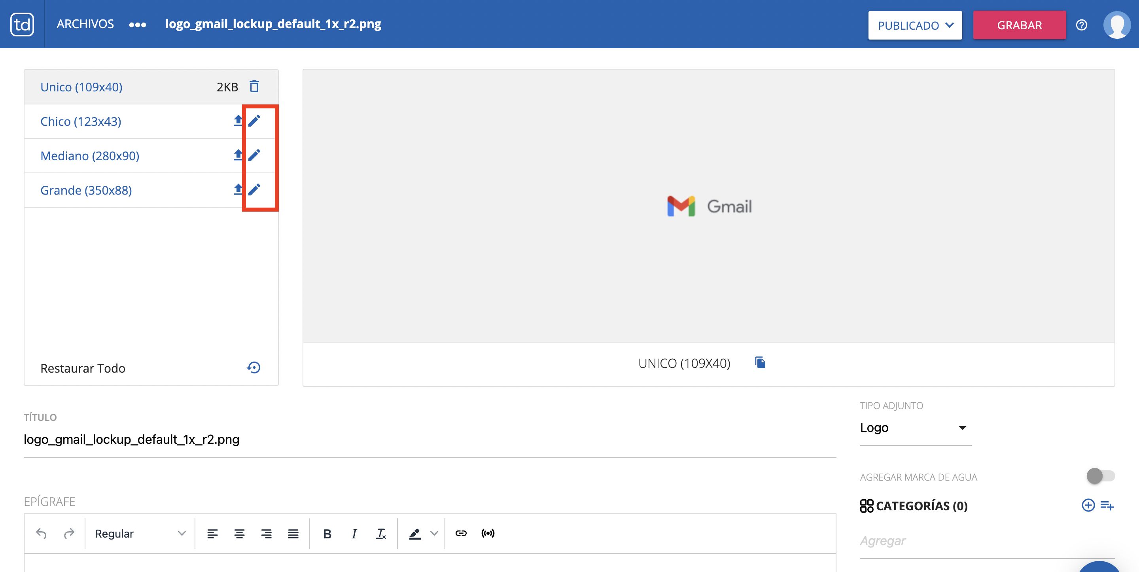Select the Chico (123x43) size
The width and height of the screenshot is (1139, 572).
tap(81, 122)
